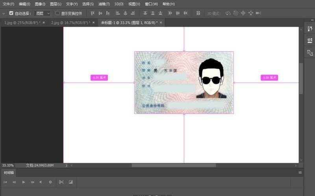Open the timeline panel options menu
The width and height of the screenshot is (315, 196).
300,172
